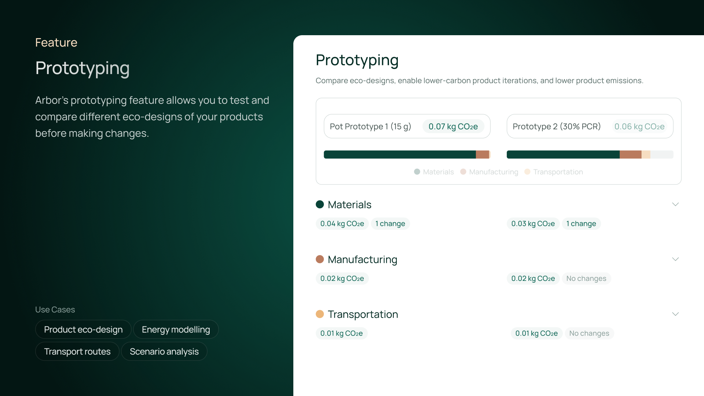Viewport: 704px width, 396px height.
Task: Click the brown Manufacturing section dot
Action: [x=320, y=259]
